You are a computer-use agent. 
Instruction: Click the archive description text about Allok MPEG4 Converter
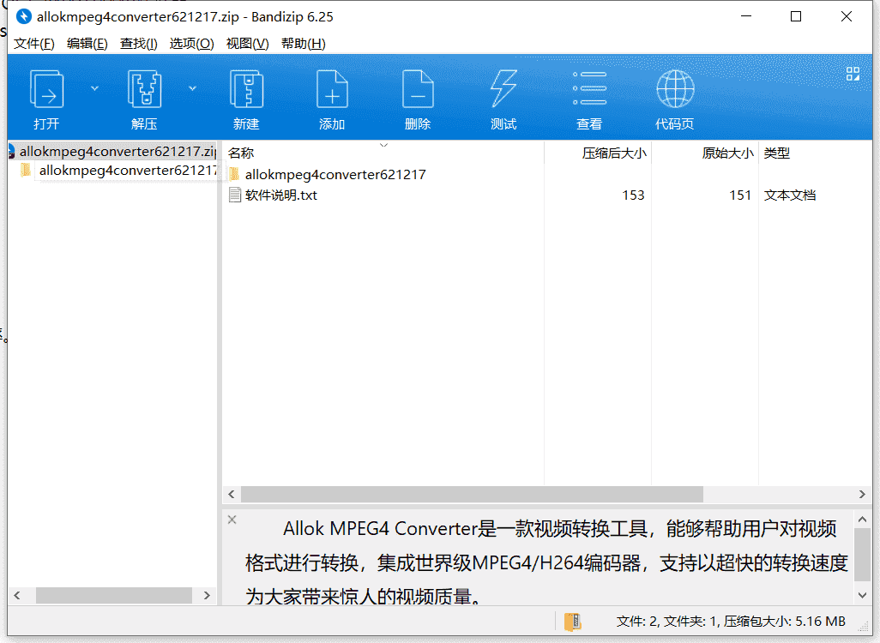coord(546,562)
